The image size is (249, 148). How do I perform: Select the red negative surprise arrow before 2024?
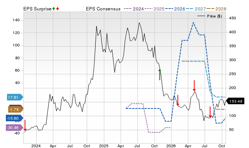click(x=25, y=126)
